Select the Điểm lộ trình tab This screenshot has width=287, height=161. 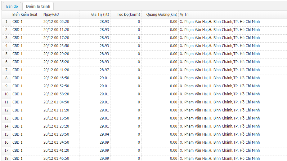click(x=38, y=6)
